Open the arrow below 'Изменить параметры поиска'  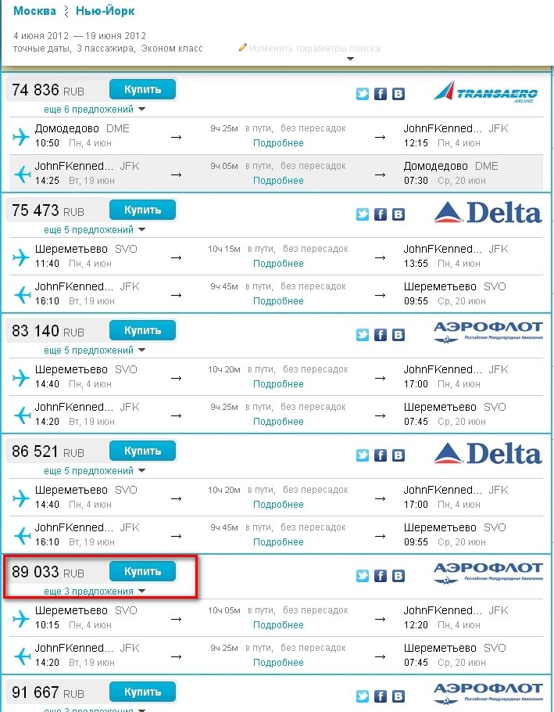click(350, 59)
